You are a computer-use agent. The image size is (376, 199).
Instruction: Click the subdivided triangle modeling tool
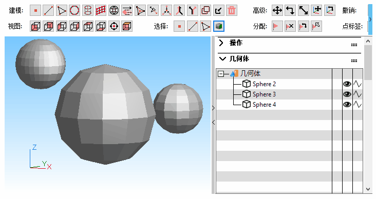[140, 11]
